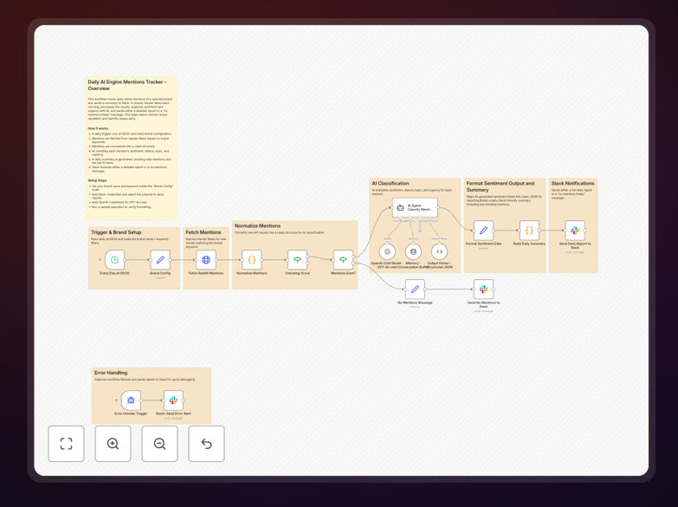Open the Send No Mentions to Slack node
This screenshot has height=507, width=678.
click(483, 289)
